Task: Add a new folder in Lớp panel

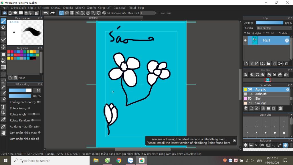Action: pos(268,64)
